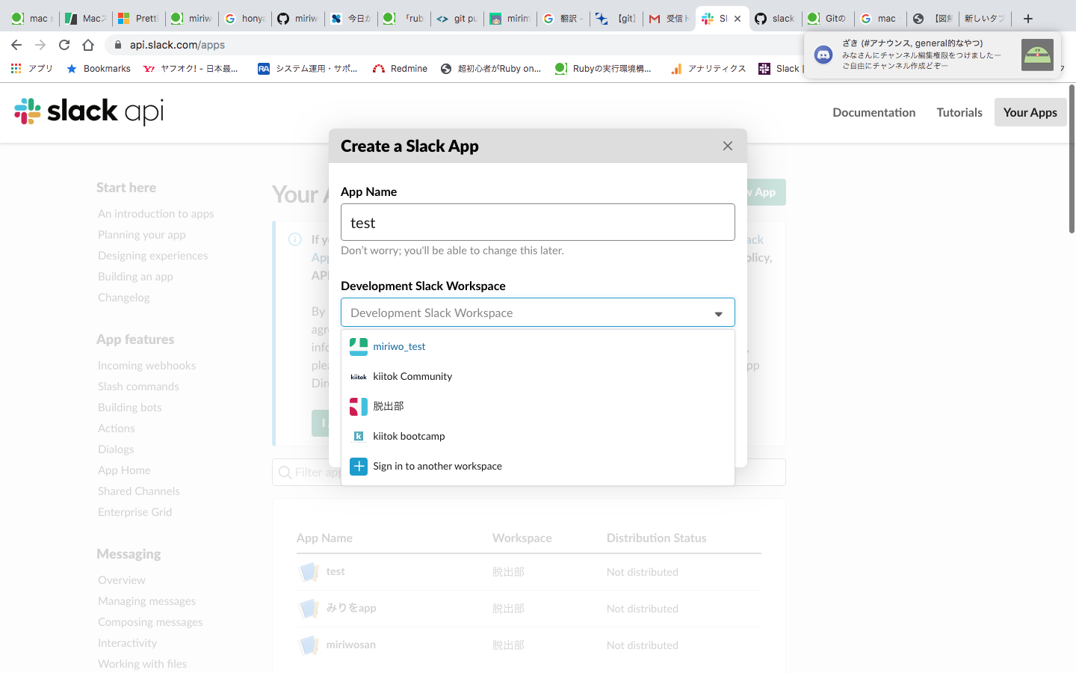Click the browser home icon
Screen dimensions: 1076x673
pos(88,45)
